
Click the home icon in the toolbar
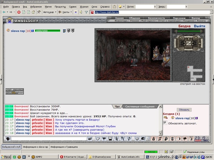[x=33, y=12]
